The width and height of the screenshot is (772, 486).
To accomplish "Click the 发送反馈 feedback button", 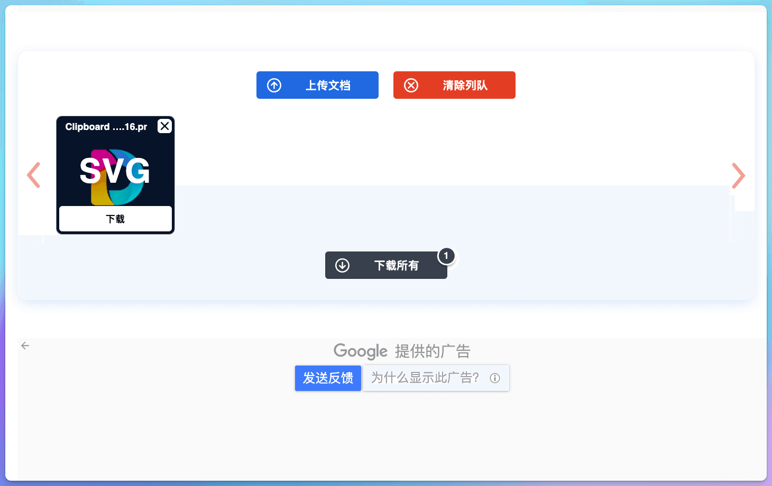I will pyautogui.click(x=328, y=378).
